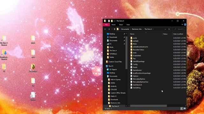Open This PC in navigation pane

110,66
